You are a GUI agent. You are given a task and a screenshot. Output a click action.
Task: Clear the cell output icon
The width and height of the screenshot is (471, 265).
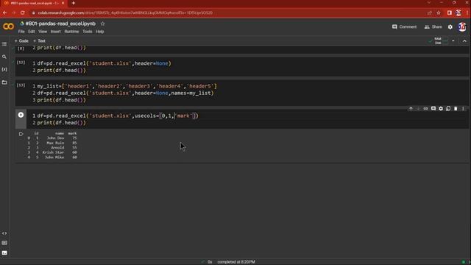tap(21, 134)
